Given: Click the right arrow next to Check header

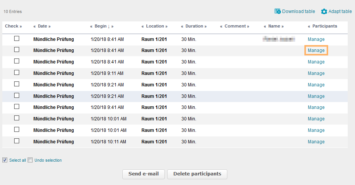Looking at the screenshot, I should click(21, 26).
